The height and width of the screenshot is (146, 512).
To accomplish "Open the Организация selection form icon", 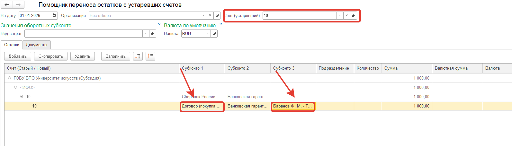I will click(217, 15).
